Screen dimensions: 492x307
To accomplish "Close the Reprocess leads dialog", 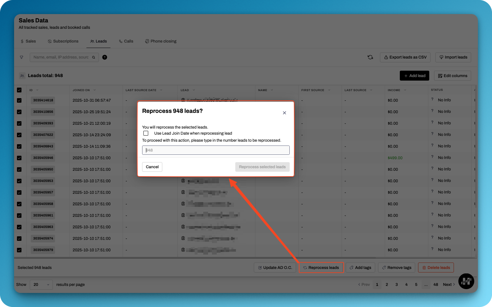I will point(284,113).
